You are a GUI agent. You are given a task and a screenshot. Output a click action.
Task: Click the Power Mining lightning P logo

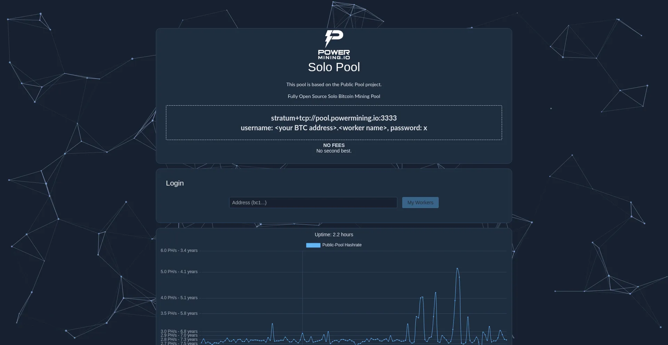tap(334, 38)
